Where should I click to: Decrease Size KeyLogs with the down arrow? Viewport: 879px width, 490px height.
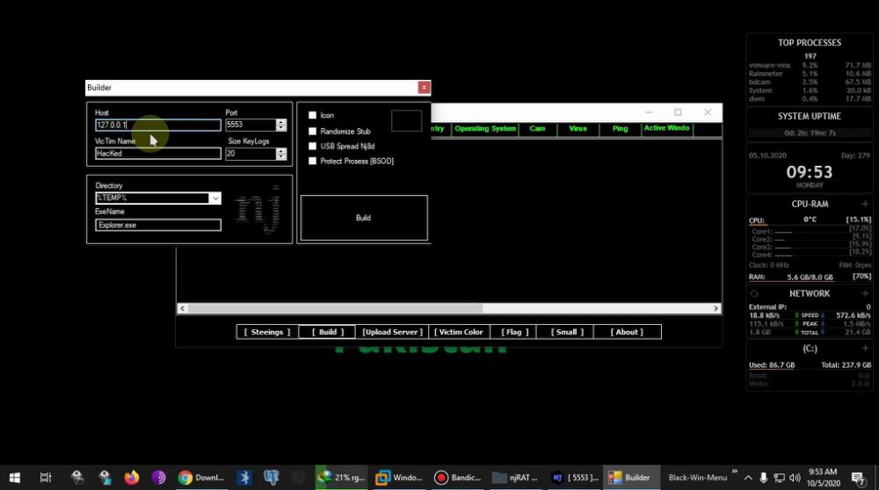pos(281,157)
